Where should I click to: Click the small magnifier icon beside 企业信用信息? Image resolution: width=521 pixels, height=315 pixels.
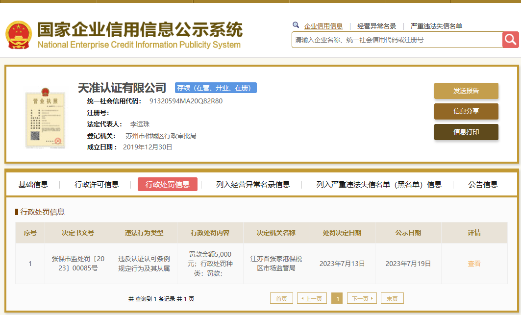[x=296, y=24]
